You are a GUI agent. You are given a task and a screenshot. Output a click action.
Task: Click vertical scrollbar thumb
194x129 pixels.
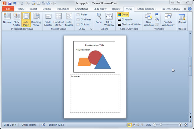pyautogui.click(x=190, y=67)
